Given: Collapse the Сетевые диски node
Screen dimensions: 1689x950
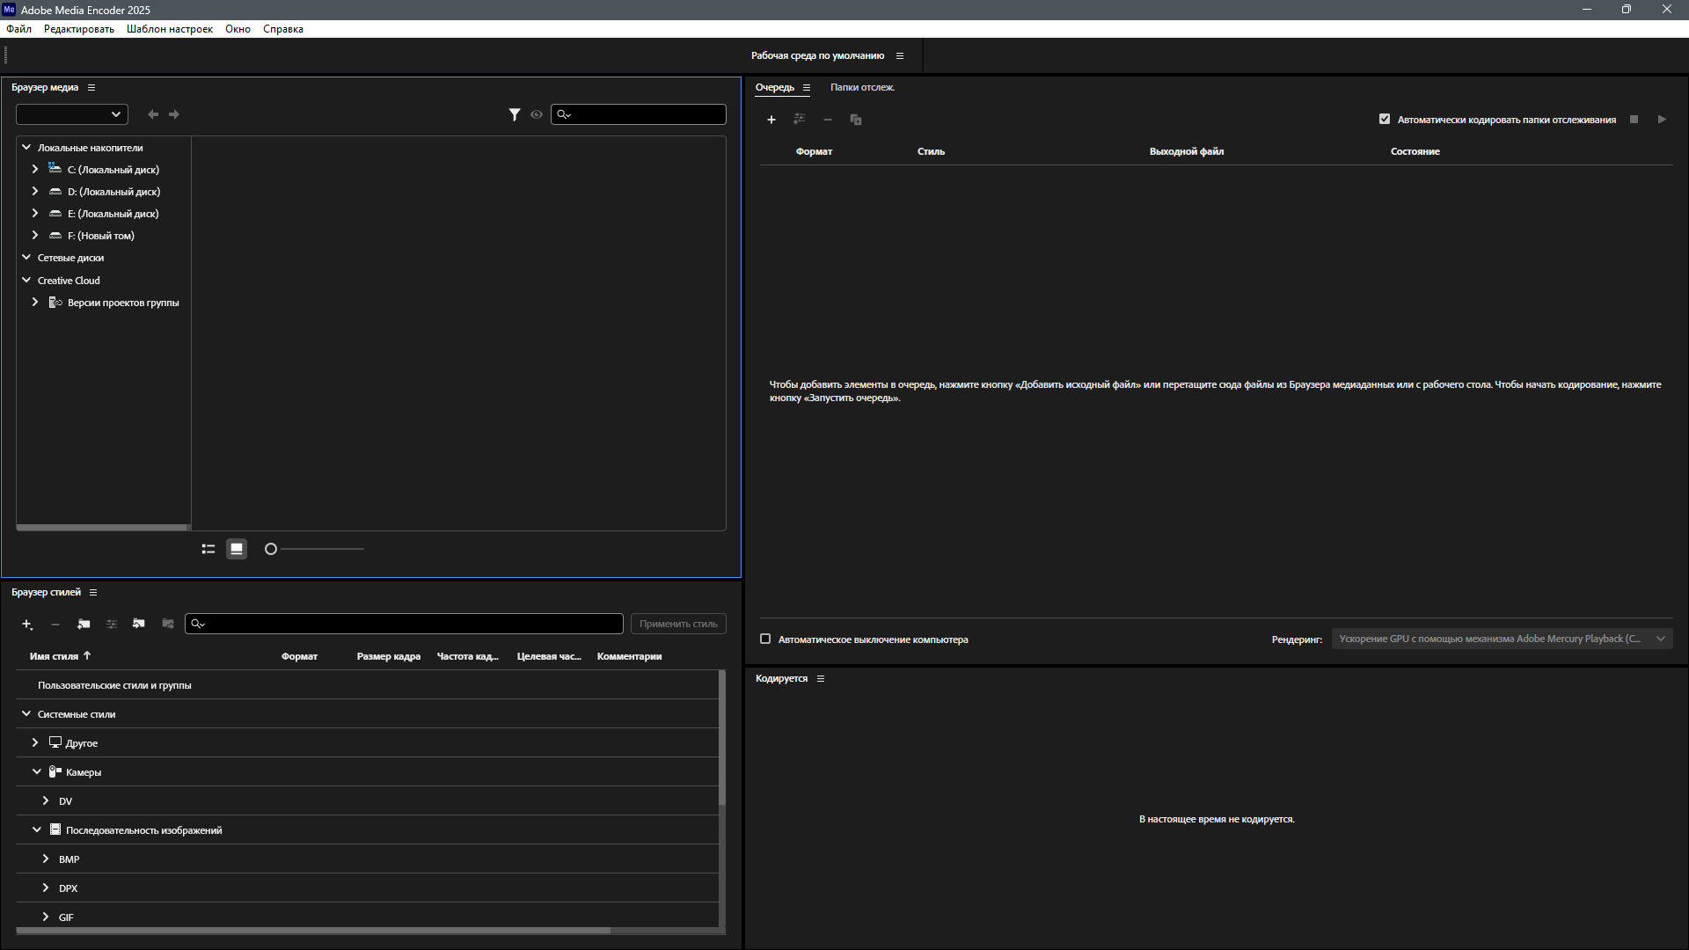Looking at the screenshot, I should click(x=26, y=258).
